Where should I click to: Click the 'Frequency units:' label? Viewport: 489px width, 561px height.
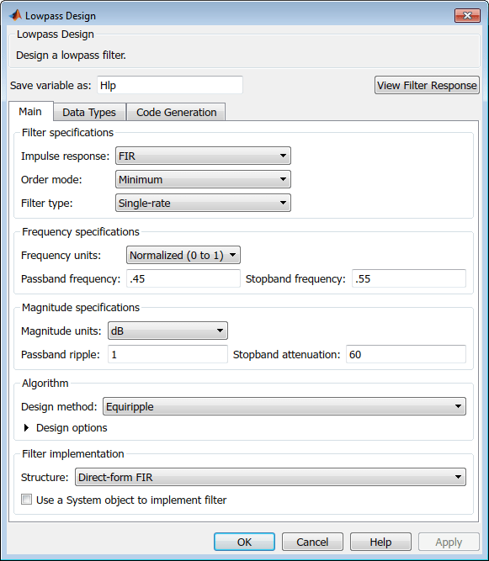(x=61, y=255)
